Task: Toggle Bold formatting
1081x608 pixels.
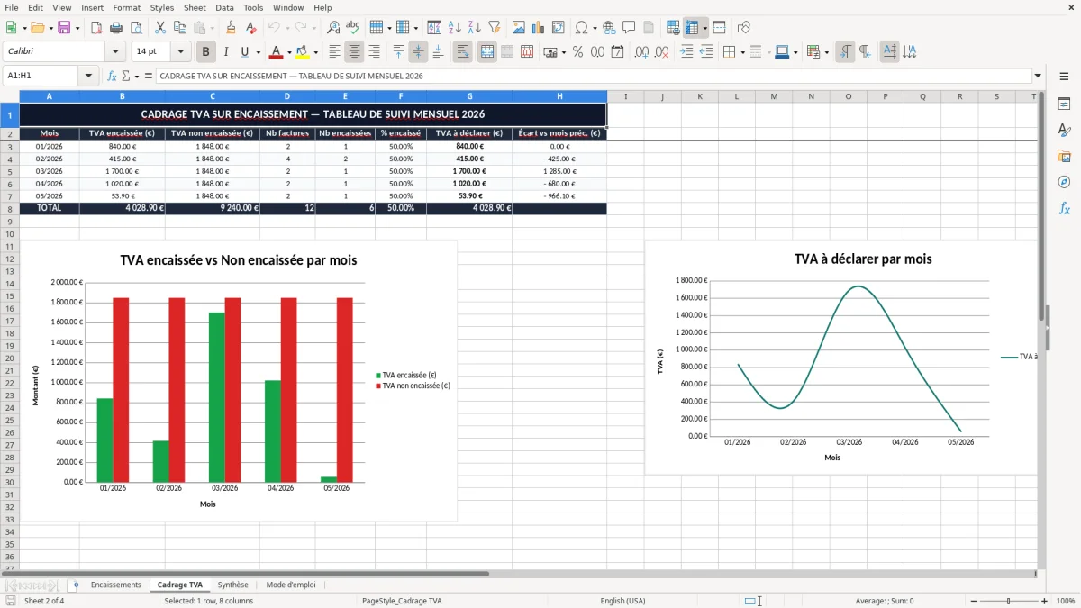Action: tap(206, 52)
